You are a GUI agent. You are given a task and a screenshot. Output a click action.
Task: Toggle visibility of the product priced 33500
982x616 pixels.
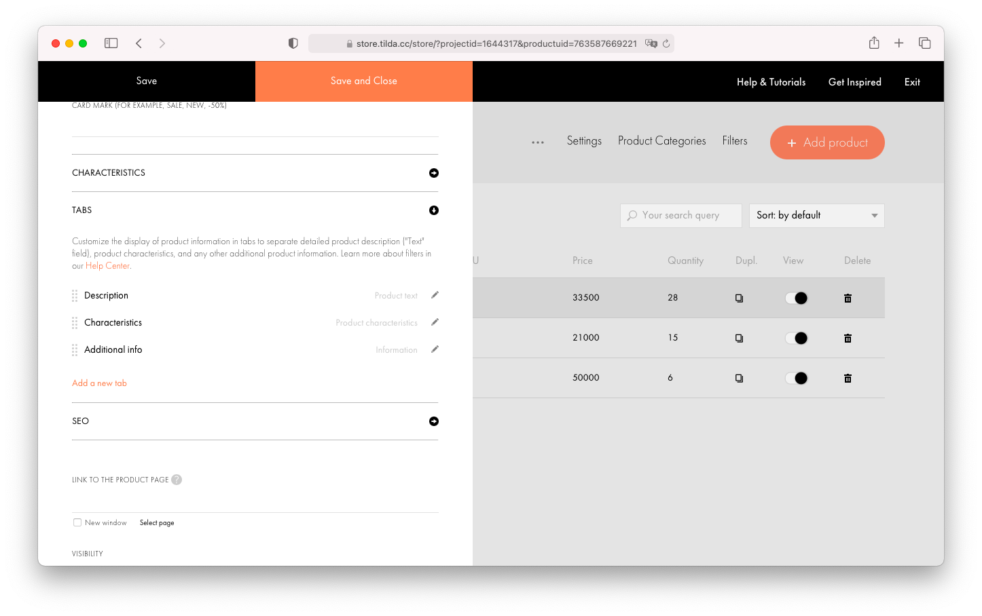pyautogui.click(x=796, y=297)
